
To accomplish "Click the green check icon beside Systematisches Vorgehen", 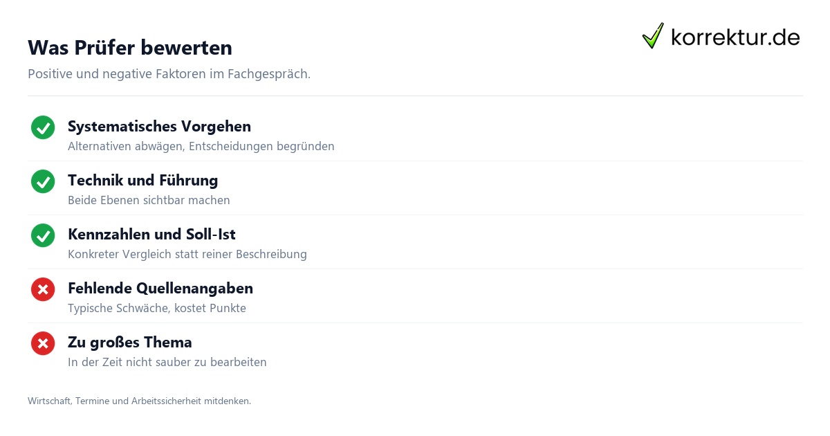I will click(43, 127).
